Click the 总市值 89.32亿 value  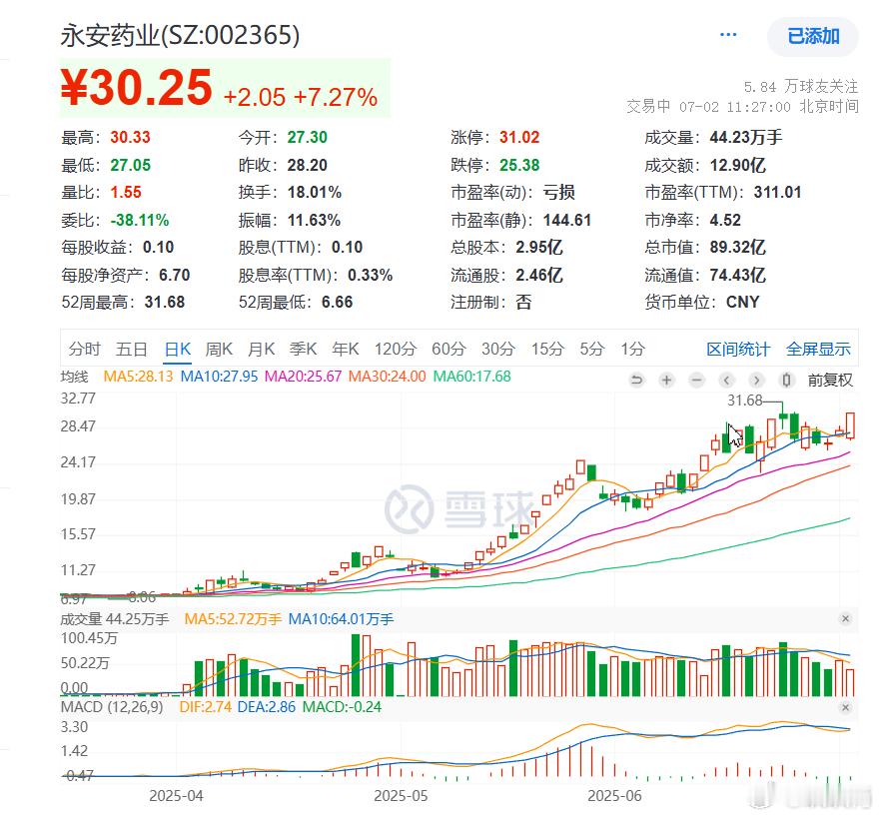737,248
